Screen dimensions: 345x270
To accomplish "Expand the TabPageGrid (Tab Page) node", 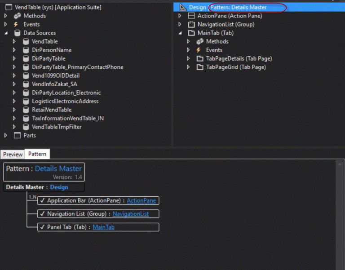I will point(189,67).
